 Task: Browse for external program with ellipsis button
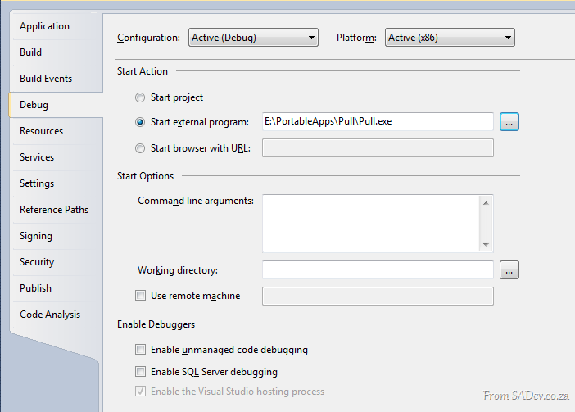(509, 122)
